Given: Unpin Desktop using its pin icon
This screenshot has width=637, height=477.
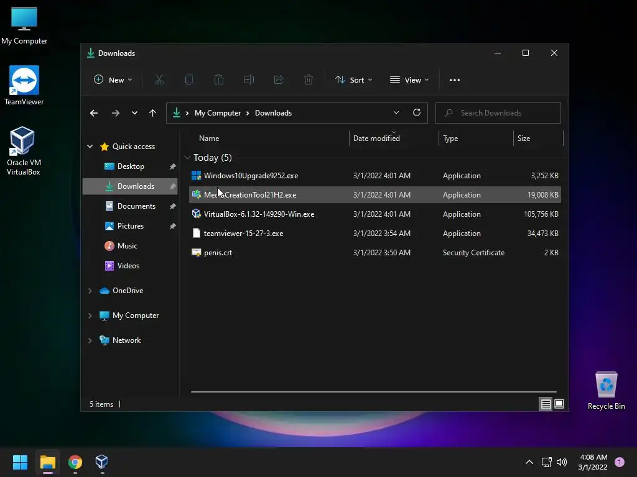Looking at the screenshot, I should click(x=172, y=166).
